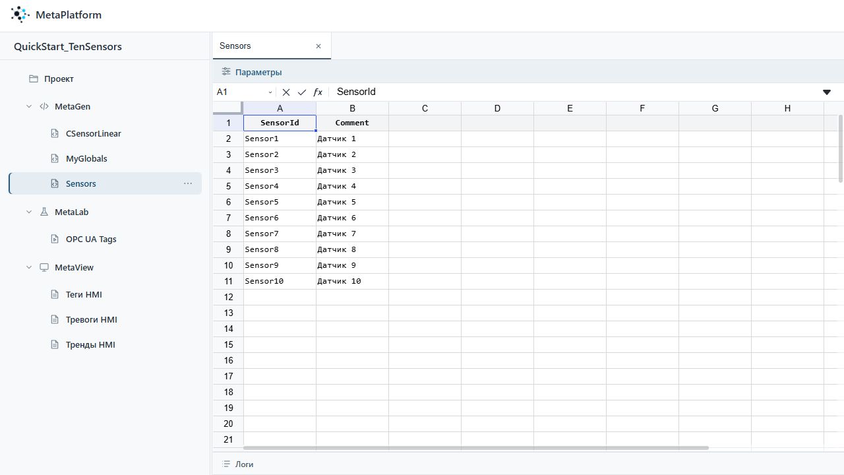The image size is (844, 475).
Task: Click the code icon beside MetaGen
Action: pyautogui.click(x=44, y=106)
